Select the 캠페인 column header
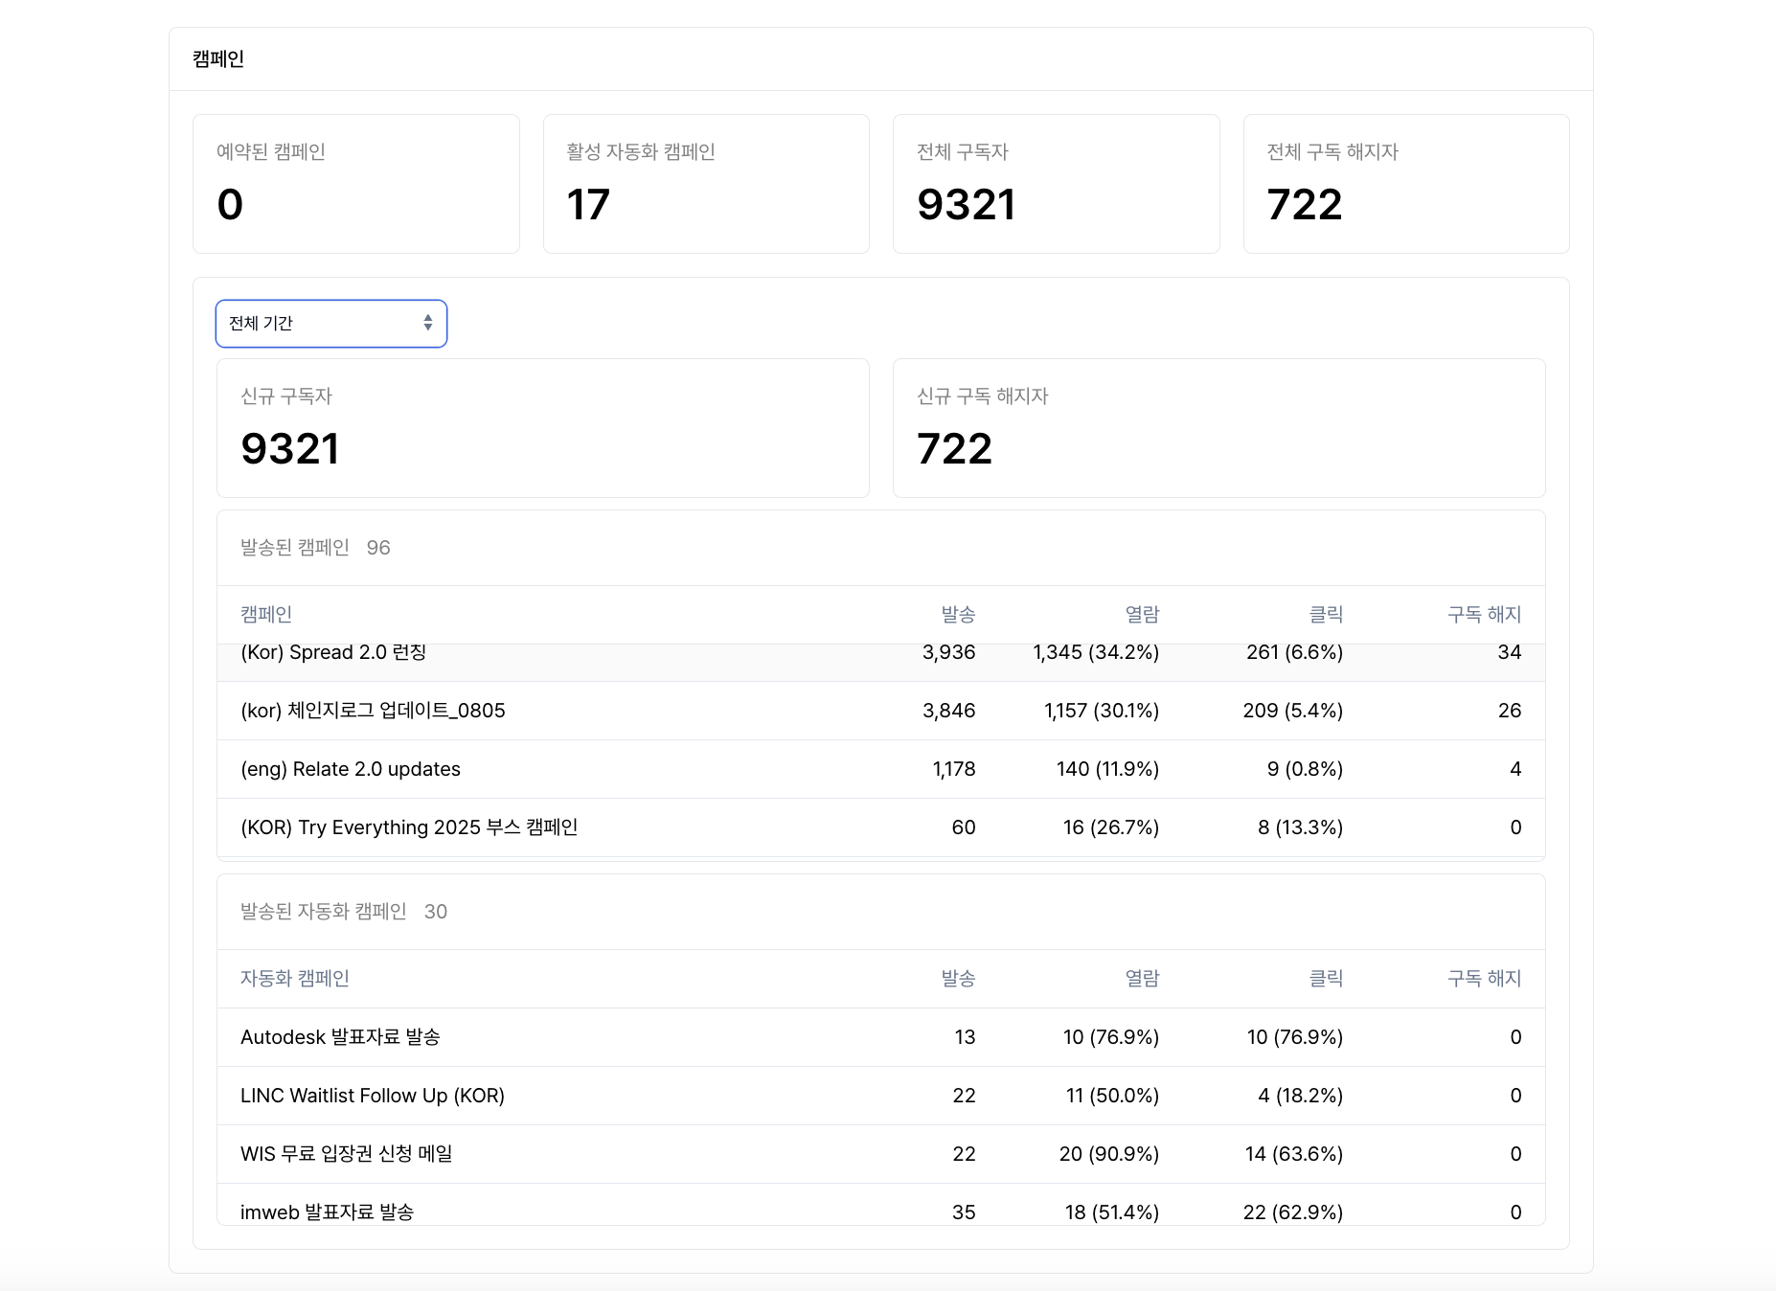Image resolution: width=1776 pixels, height=1291 pixels. pyautogui.click(x=266, y=615)
